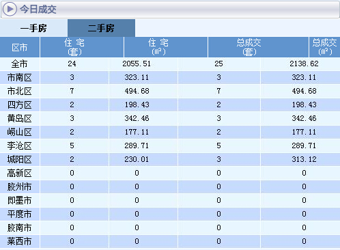
Task: Click the 四方区 district name
Action: (19, 105)
